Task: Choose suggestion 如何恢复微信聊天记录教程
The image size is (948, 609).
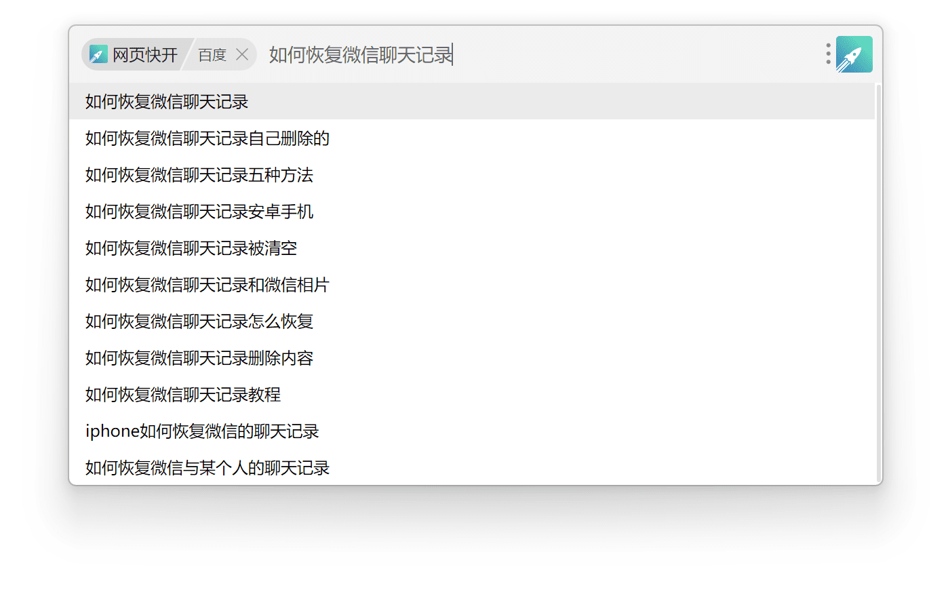Action: click(x=472, y=395)
